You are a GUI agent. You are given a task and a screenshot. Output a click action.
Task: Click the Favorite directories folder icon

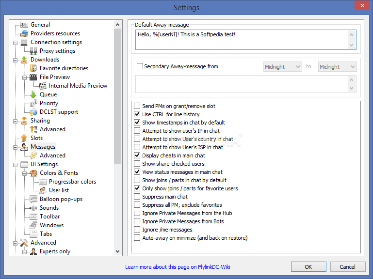point(33,68)
